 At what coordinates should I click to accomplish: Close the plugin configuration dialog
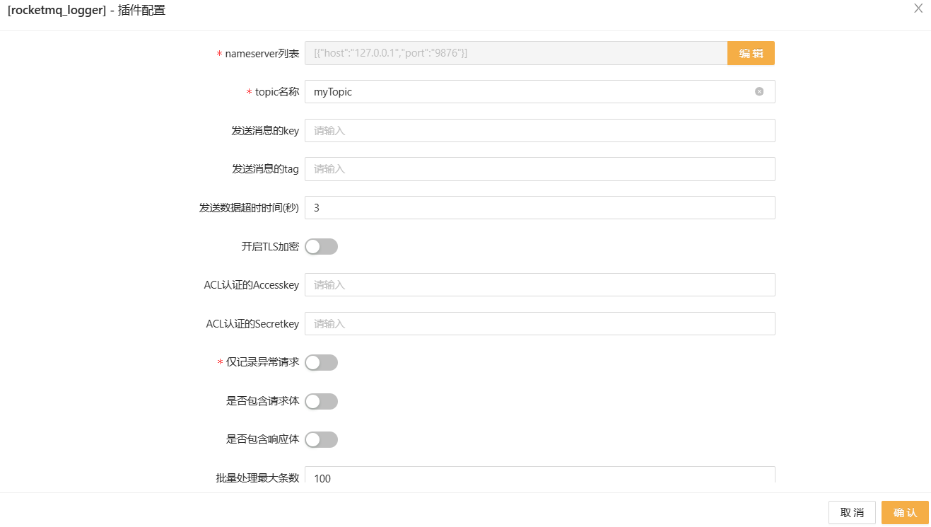918,8
